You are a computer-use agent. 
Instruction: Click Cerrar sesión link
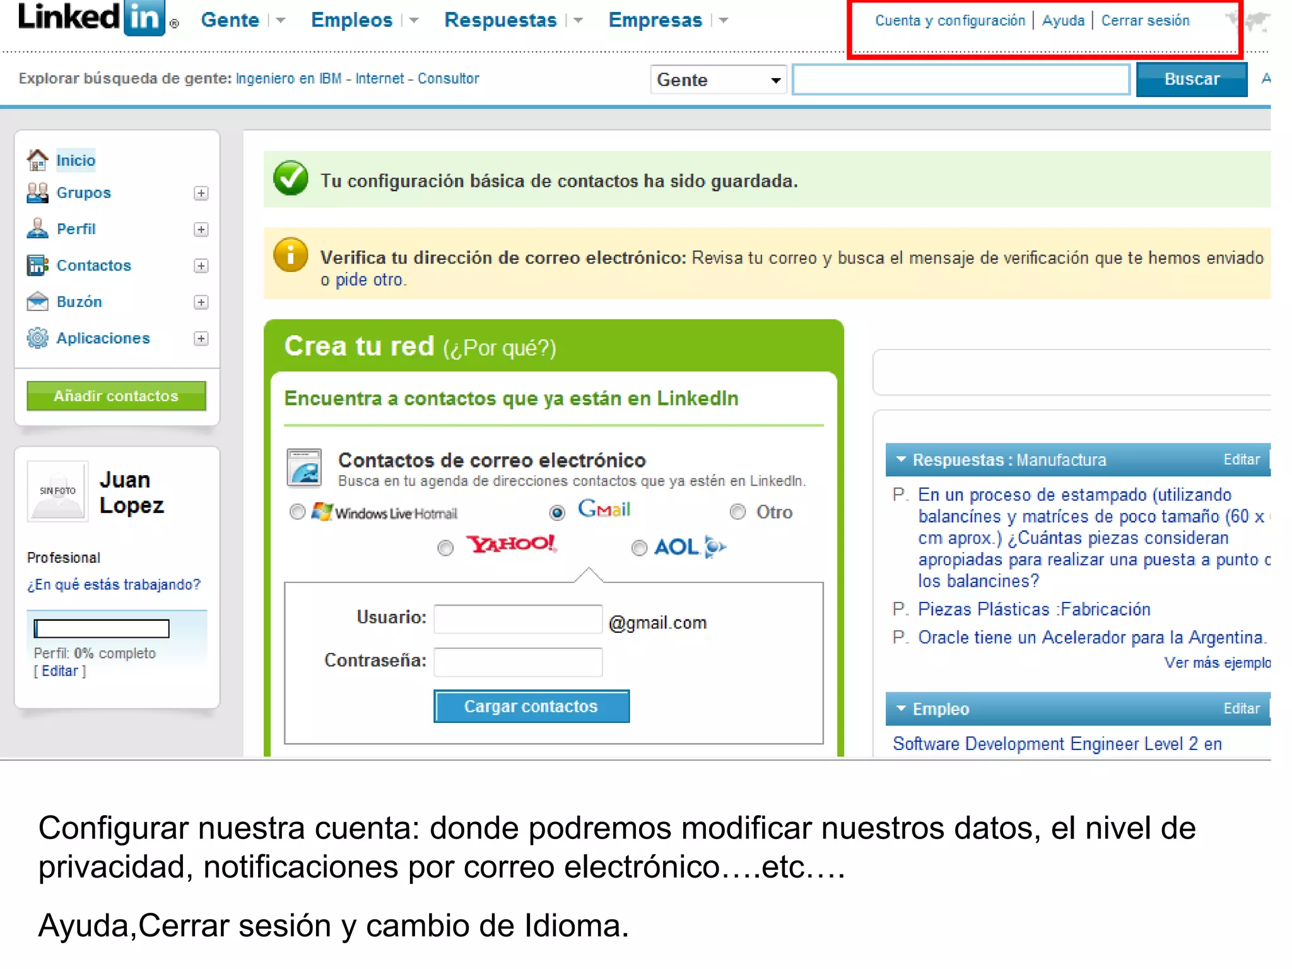coord(1145,21)
